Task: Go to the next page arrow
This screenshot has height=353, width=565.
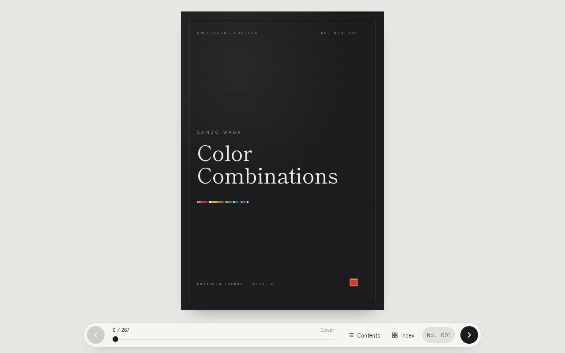Action: pos(469,335)
